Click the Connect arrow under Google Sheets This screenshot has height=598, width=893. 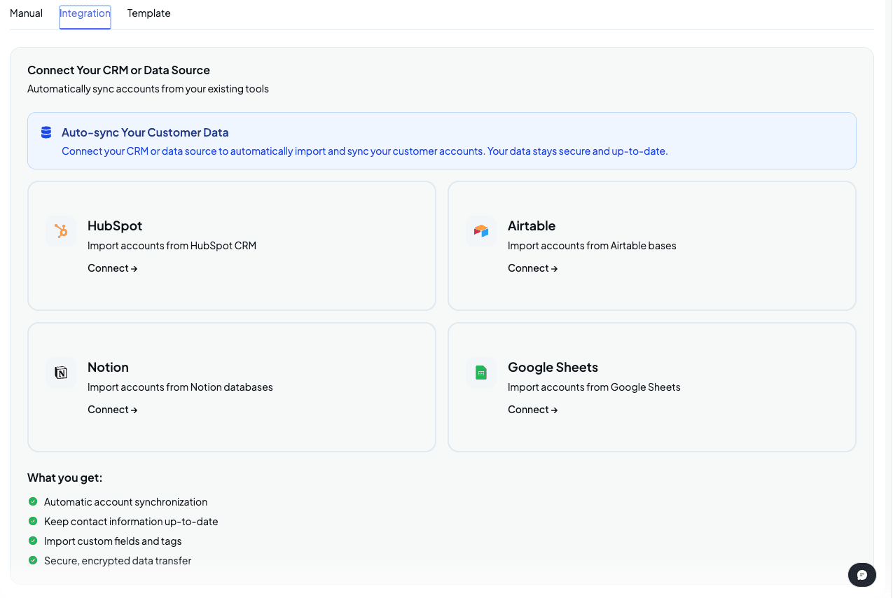coord(532,409)
